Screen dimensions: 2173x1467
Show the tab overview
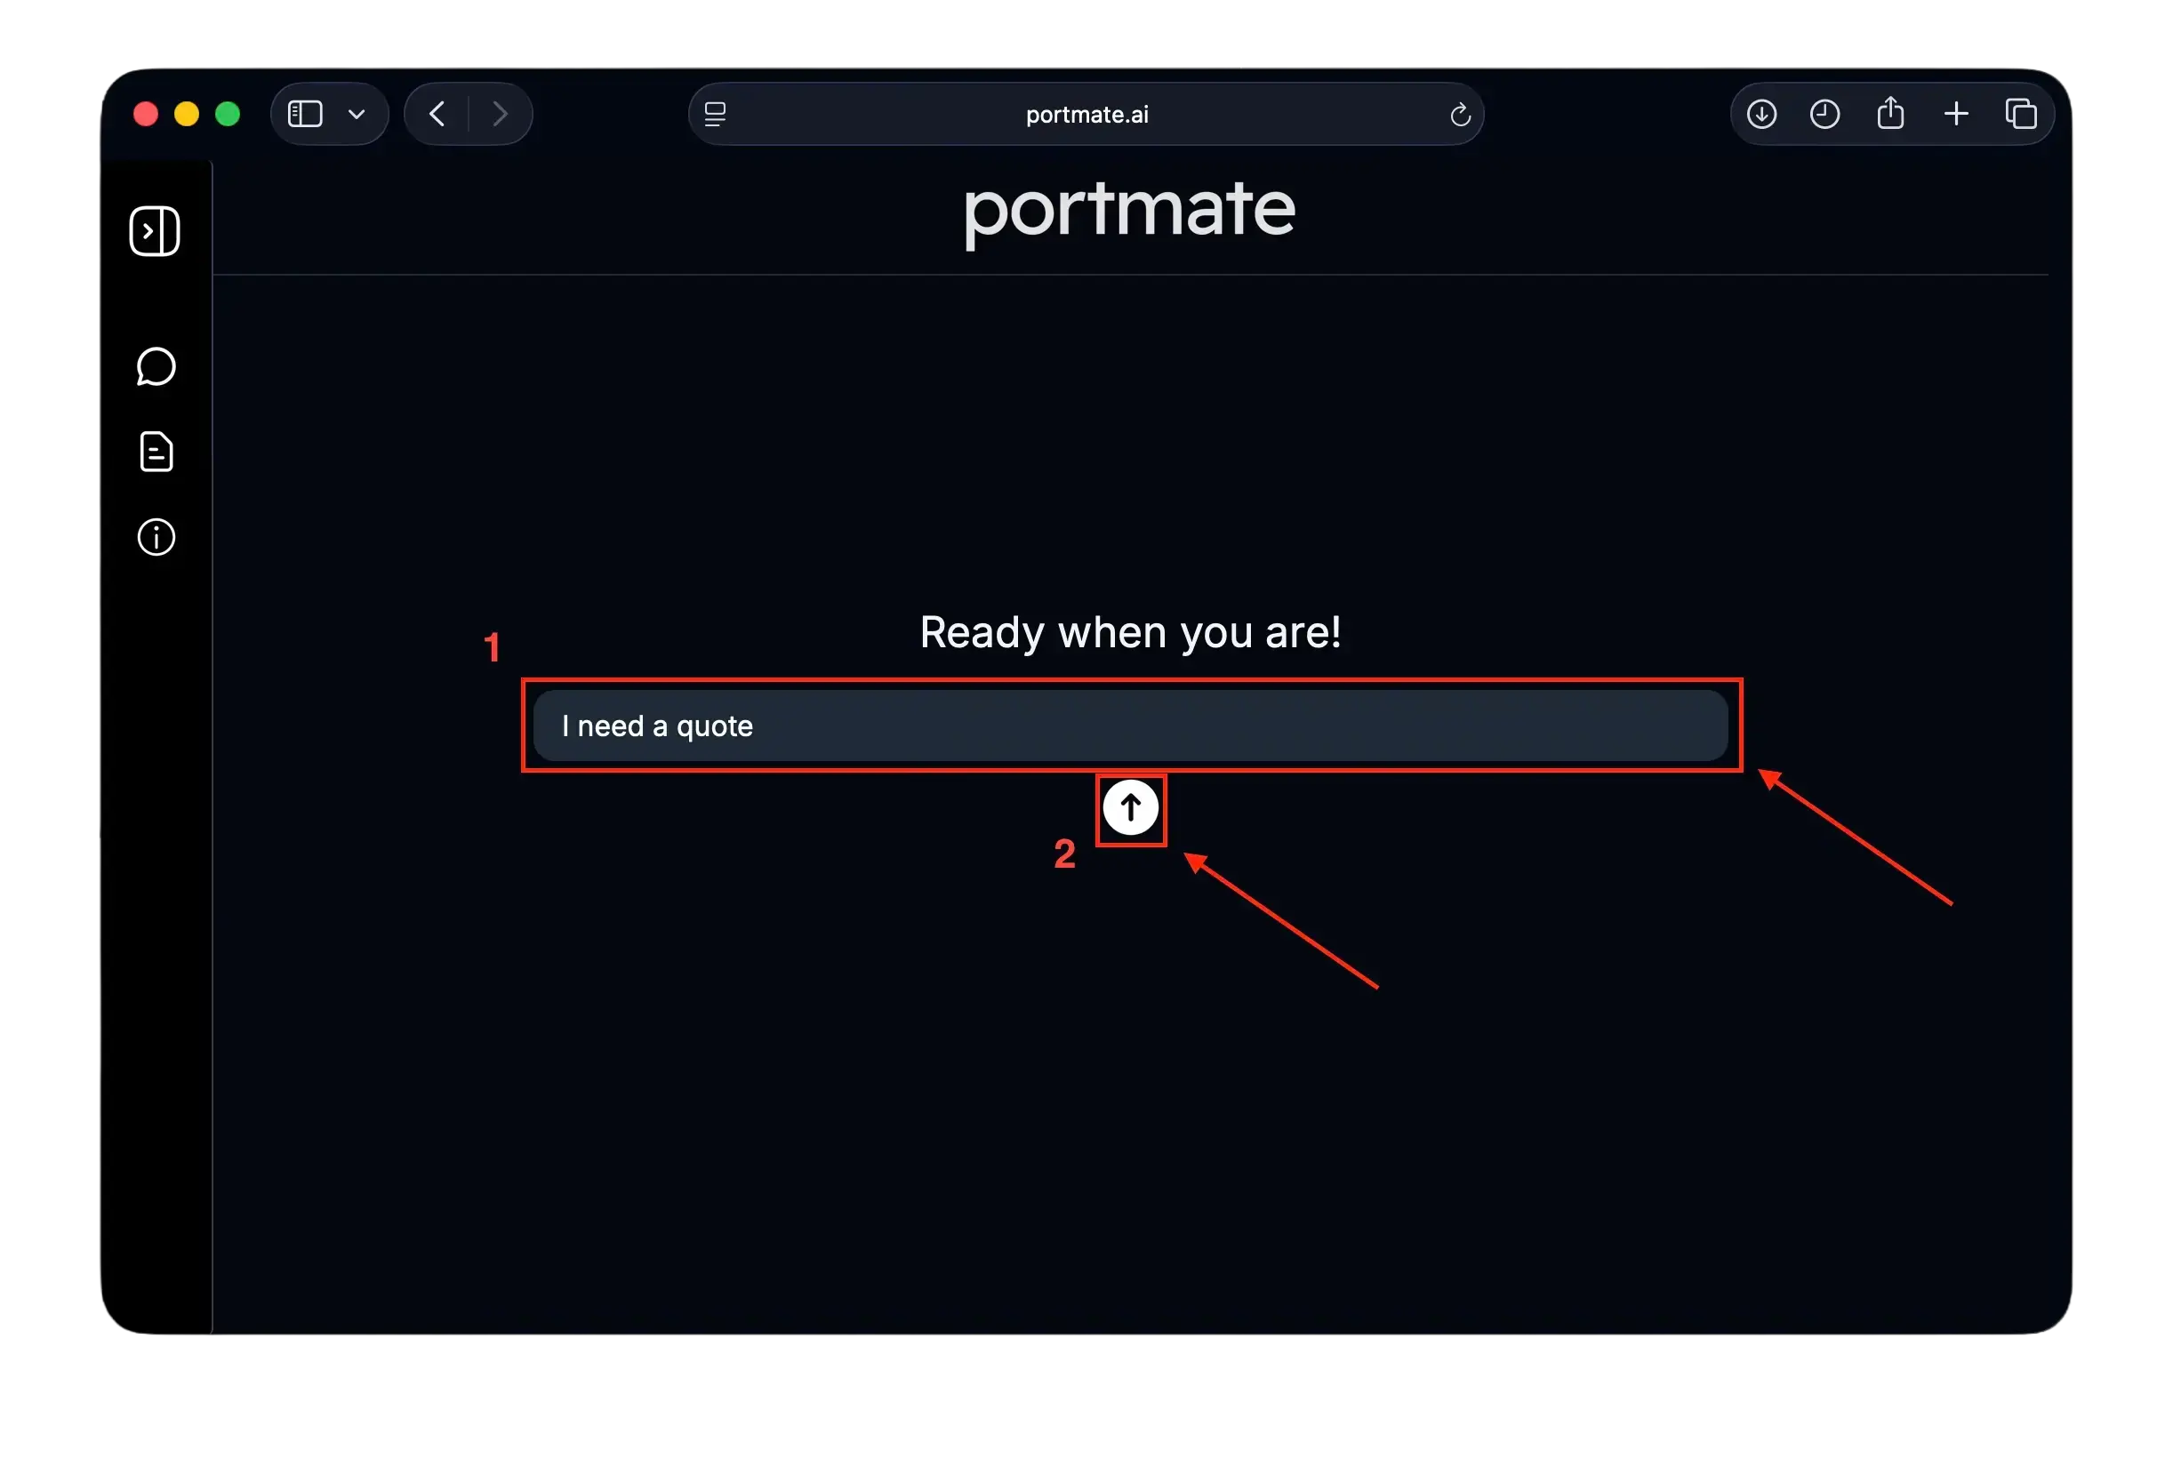tap(2021, 114)
